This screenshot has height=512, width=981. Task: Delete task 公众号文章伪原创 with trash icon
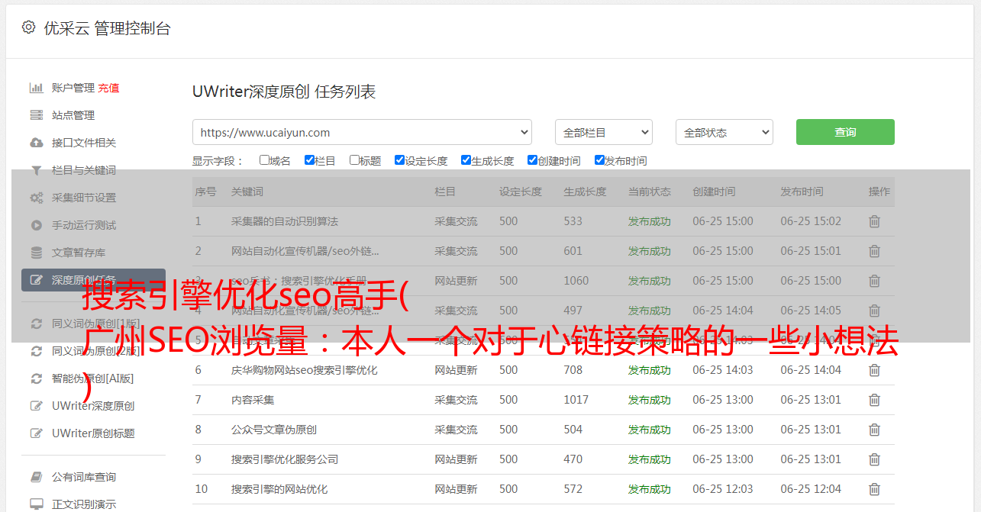tap(874, 430)
